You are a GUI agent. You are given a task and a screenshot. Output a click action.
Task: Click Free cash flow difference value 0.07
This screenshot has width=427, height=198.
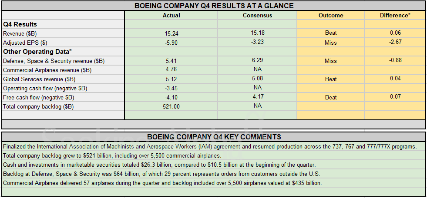(395, 97)
